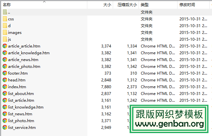
Task: Click the Chrome icon beside head.htm
Action: click(x=5, y=80)
